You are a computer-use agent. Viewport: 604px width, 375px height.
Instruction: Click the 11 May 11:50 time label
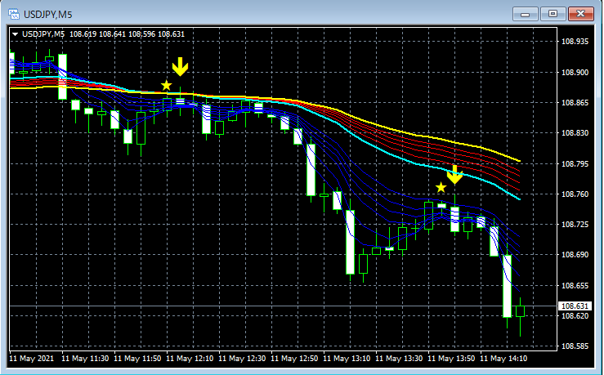point(137,359)
